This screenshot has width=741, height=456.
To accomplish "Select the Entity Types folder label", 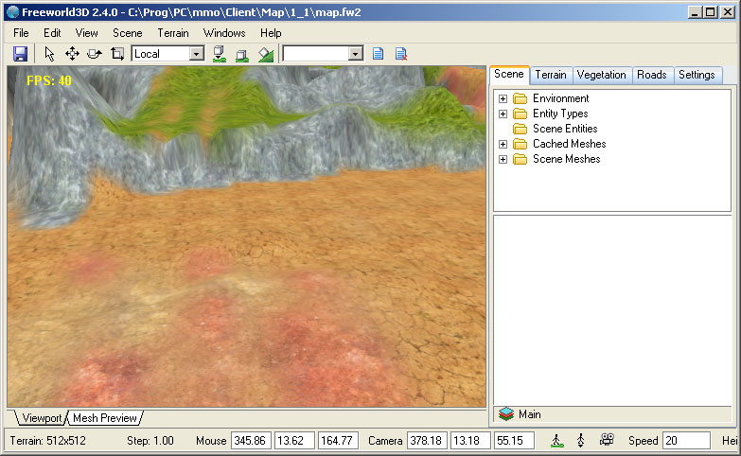I will click(560, 114).
